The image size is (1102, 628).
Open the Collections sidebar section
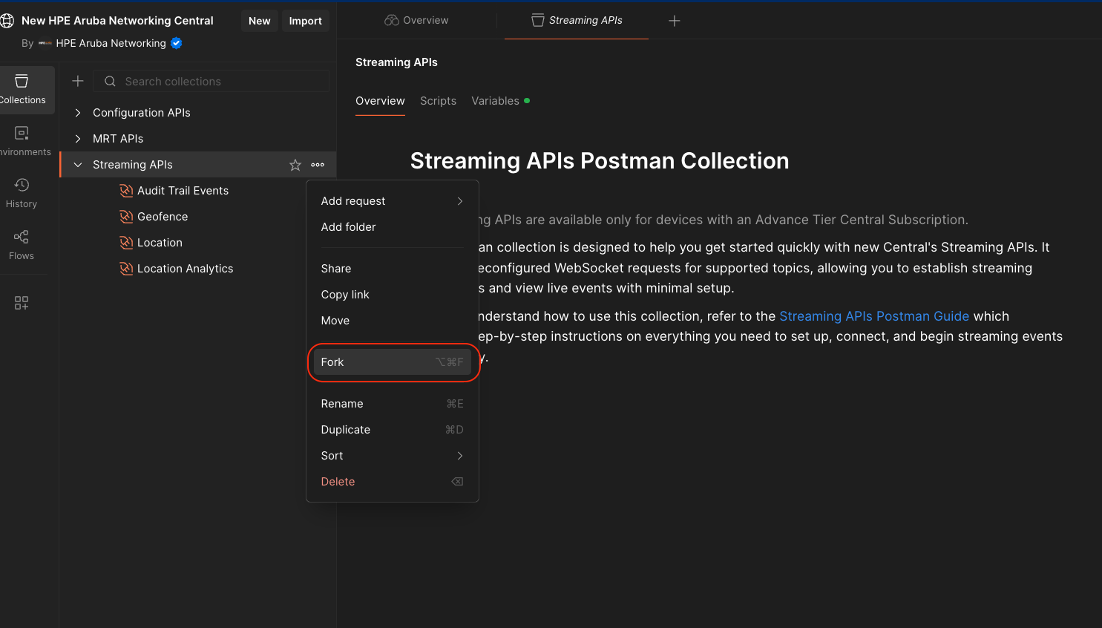(24, 90)
